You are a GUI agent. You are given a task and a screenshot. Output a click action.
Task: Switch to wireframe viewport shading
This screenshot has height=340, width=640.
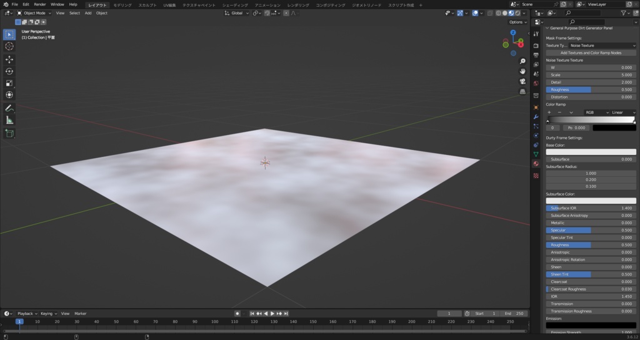[x=498, y=13]
